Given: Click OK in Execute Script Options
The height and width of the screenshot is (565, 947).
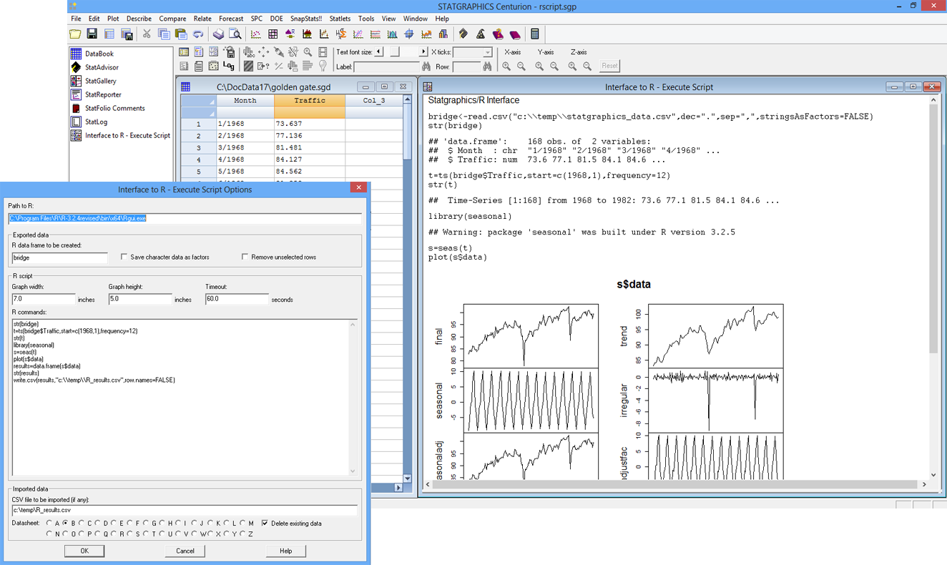Looking at the screenshot, I should point(84,551).
